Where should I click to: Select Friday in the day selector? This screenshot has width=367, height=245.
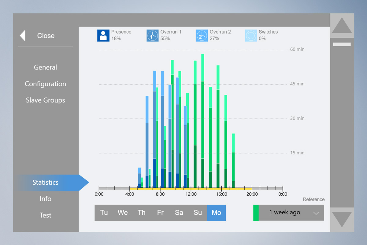pos(160,213)
